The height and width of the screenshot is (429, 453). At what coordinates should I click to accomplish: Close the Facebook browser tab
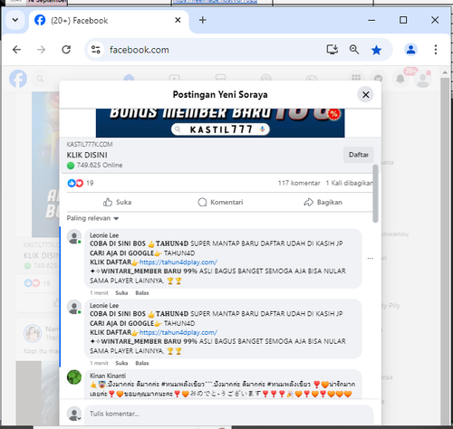[x=178, y=20]
